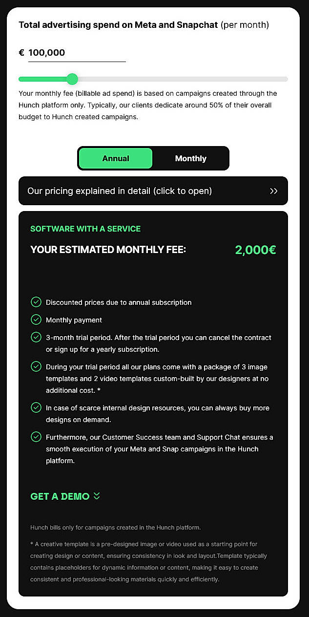Click the check icon beside the designs on demand item

pos(36,408)
